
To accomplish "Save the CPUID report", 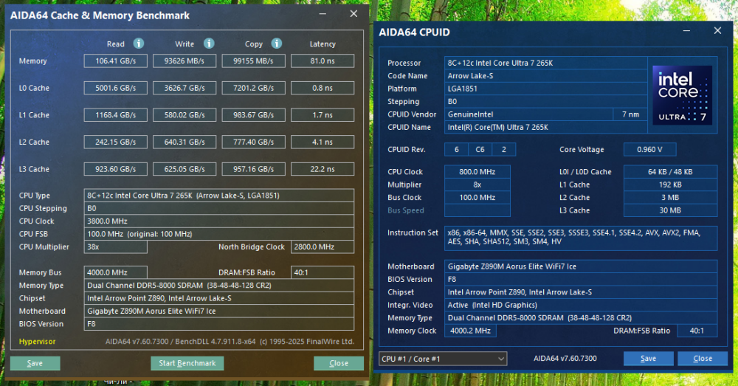I will [x=648, y=359].
